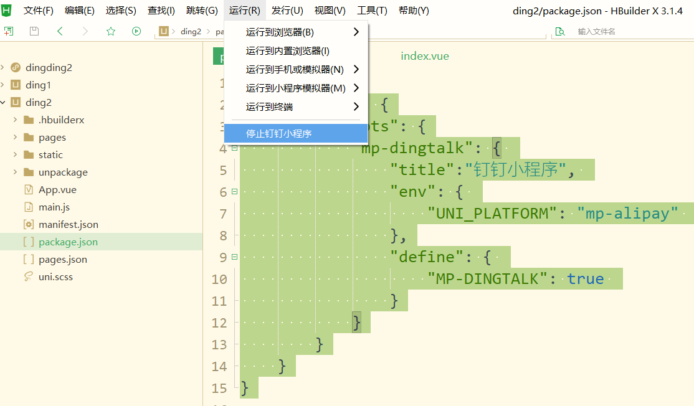Expand the pages folder
694x406 pixels.
[x=15, y=138]
